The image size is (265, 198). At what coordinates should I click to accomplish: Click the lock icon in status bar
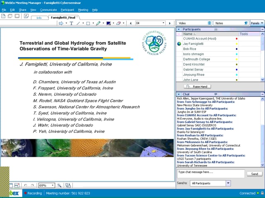click(x=262, y=193)
